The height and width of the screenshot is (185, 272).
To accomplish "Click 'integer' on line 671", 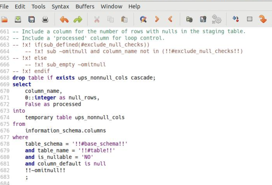I will [45, 98].
